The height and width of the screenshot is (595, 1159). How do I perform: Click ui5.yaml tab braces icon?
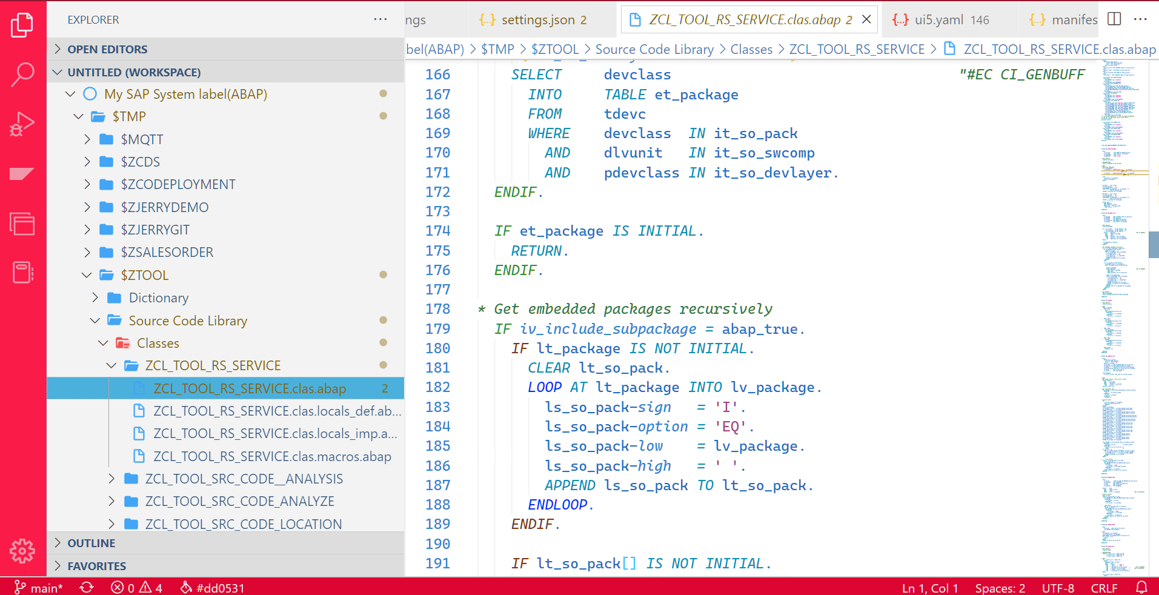click(900, 19)
